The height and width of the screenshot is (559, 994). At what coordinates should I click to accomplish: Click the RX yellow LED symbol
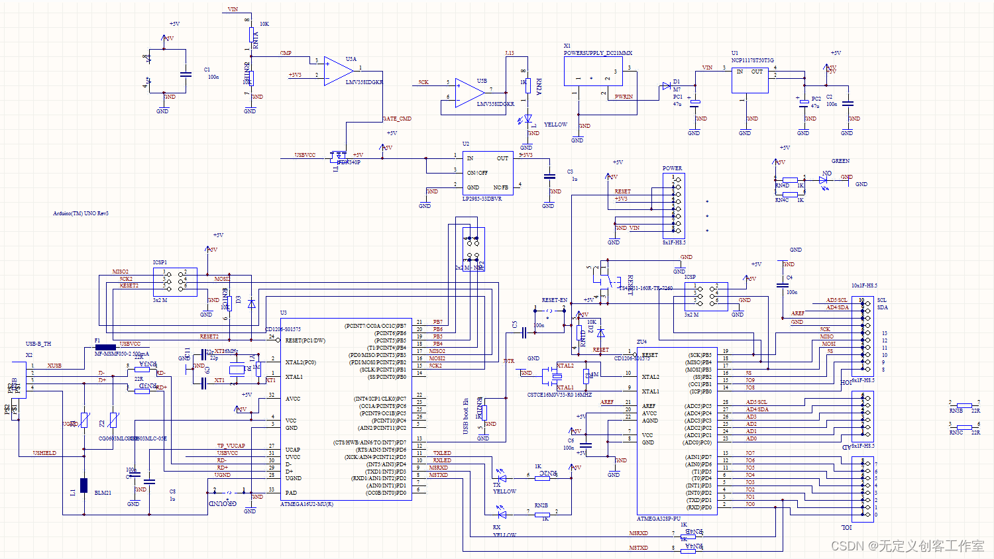click(502, 513)
